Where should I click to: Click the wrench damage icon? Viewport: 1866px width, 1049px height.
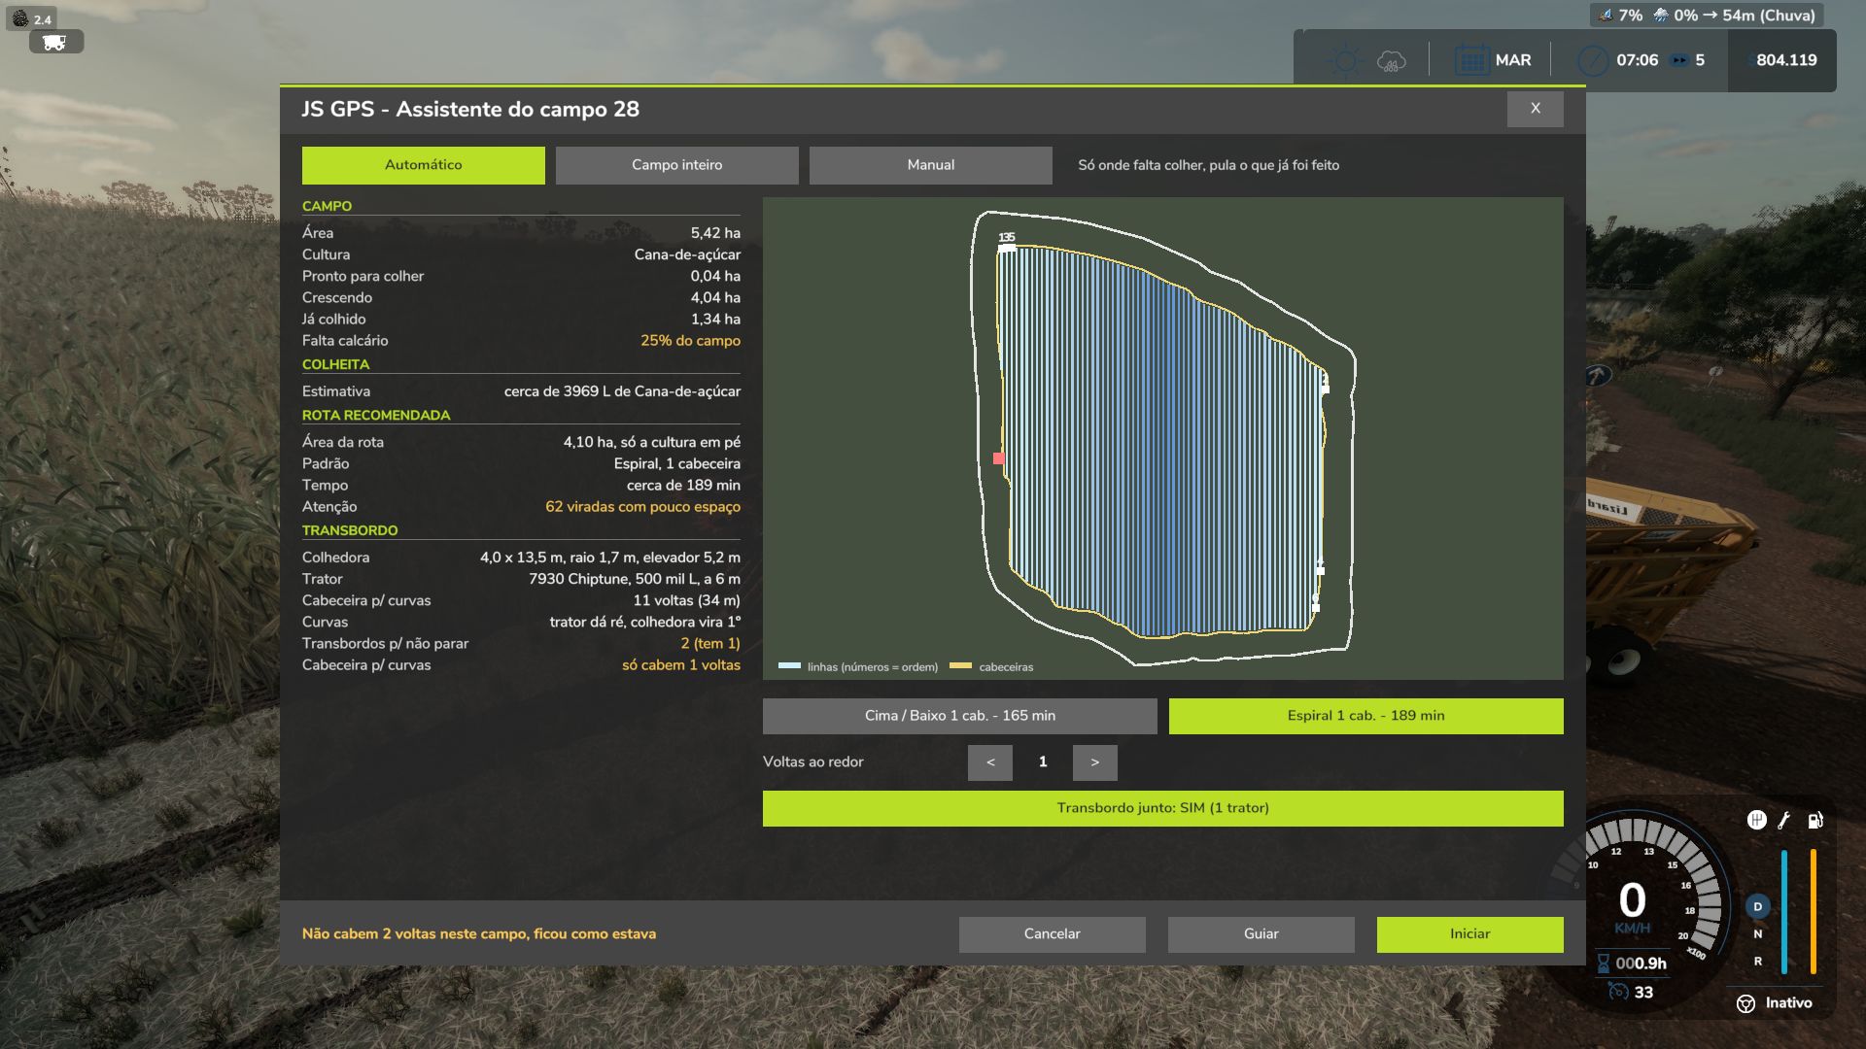[1784, 821]
